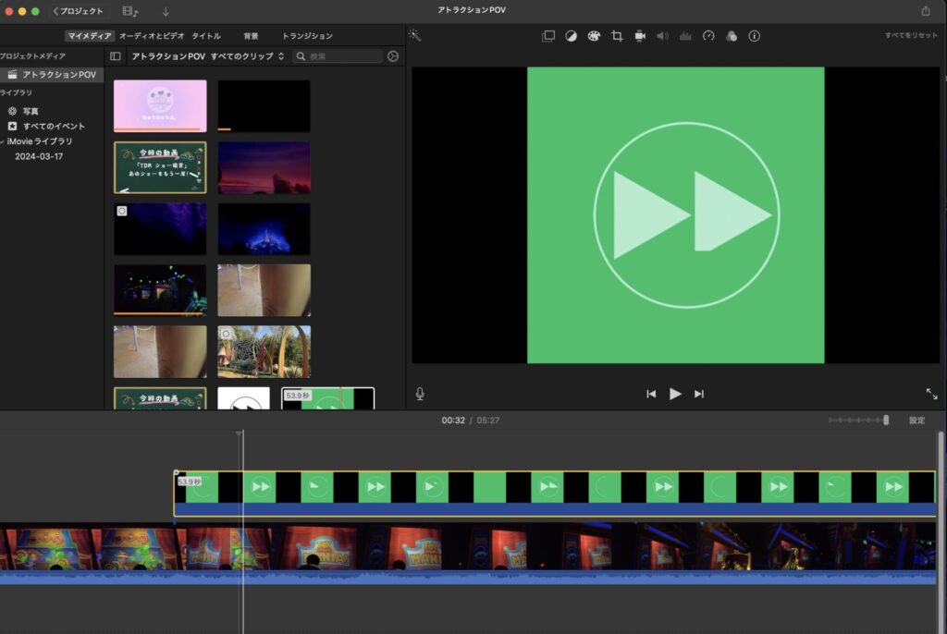
Task: Switch to the オーディオとビデオ tab
Action: coord(152,36)
